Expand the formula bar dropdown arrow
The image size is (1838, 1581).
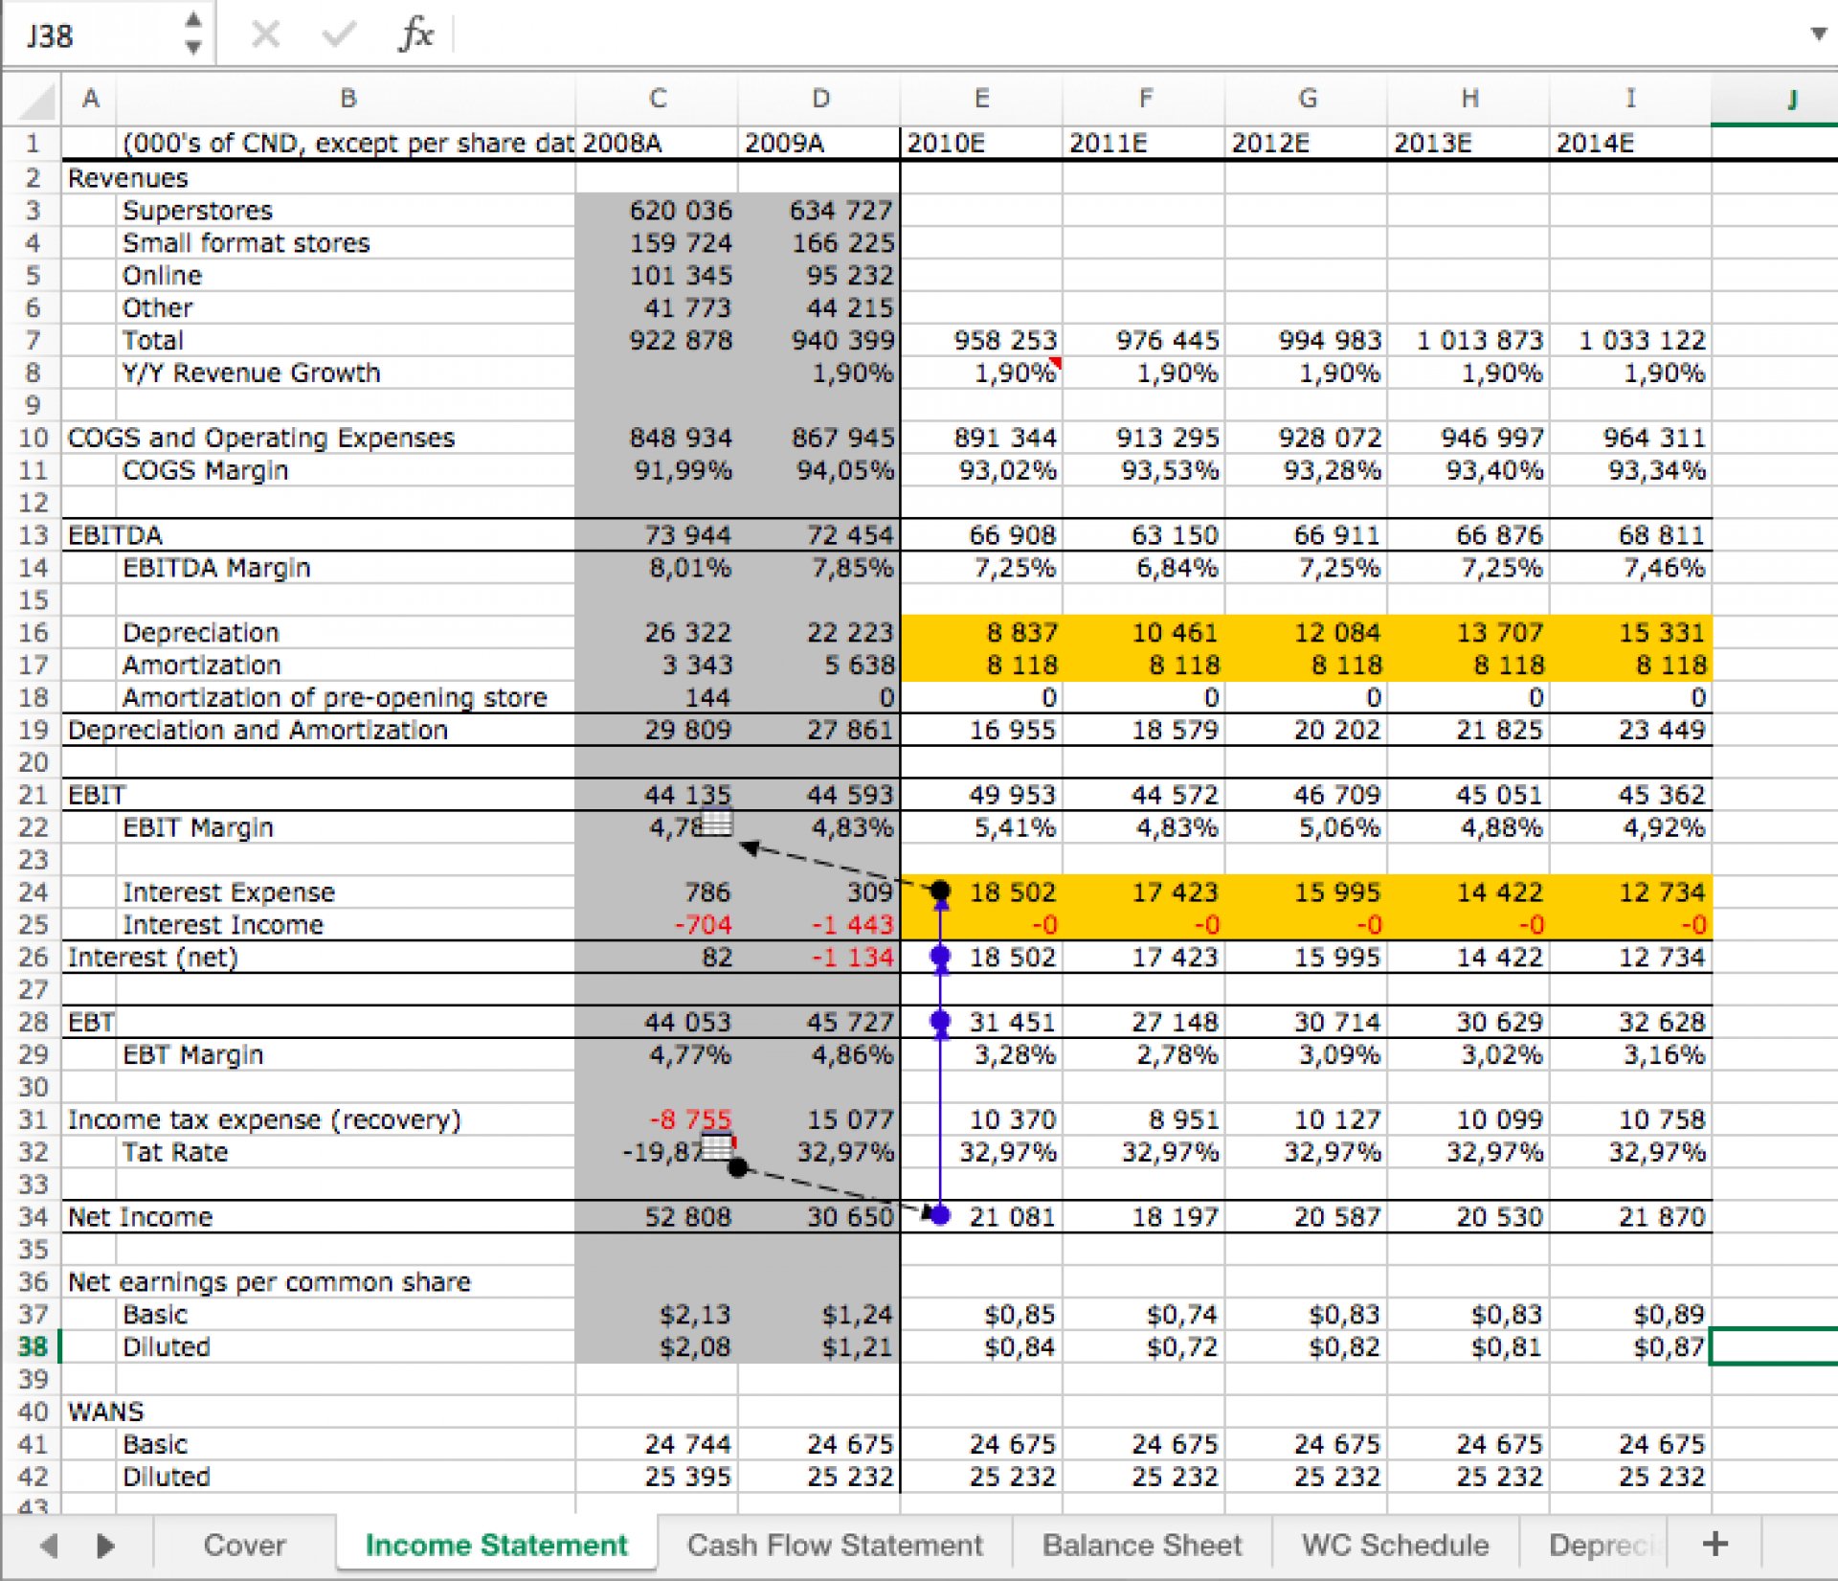click(1819, 34)
